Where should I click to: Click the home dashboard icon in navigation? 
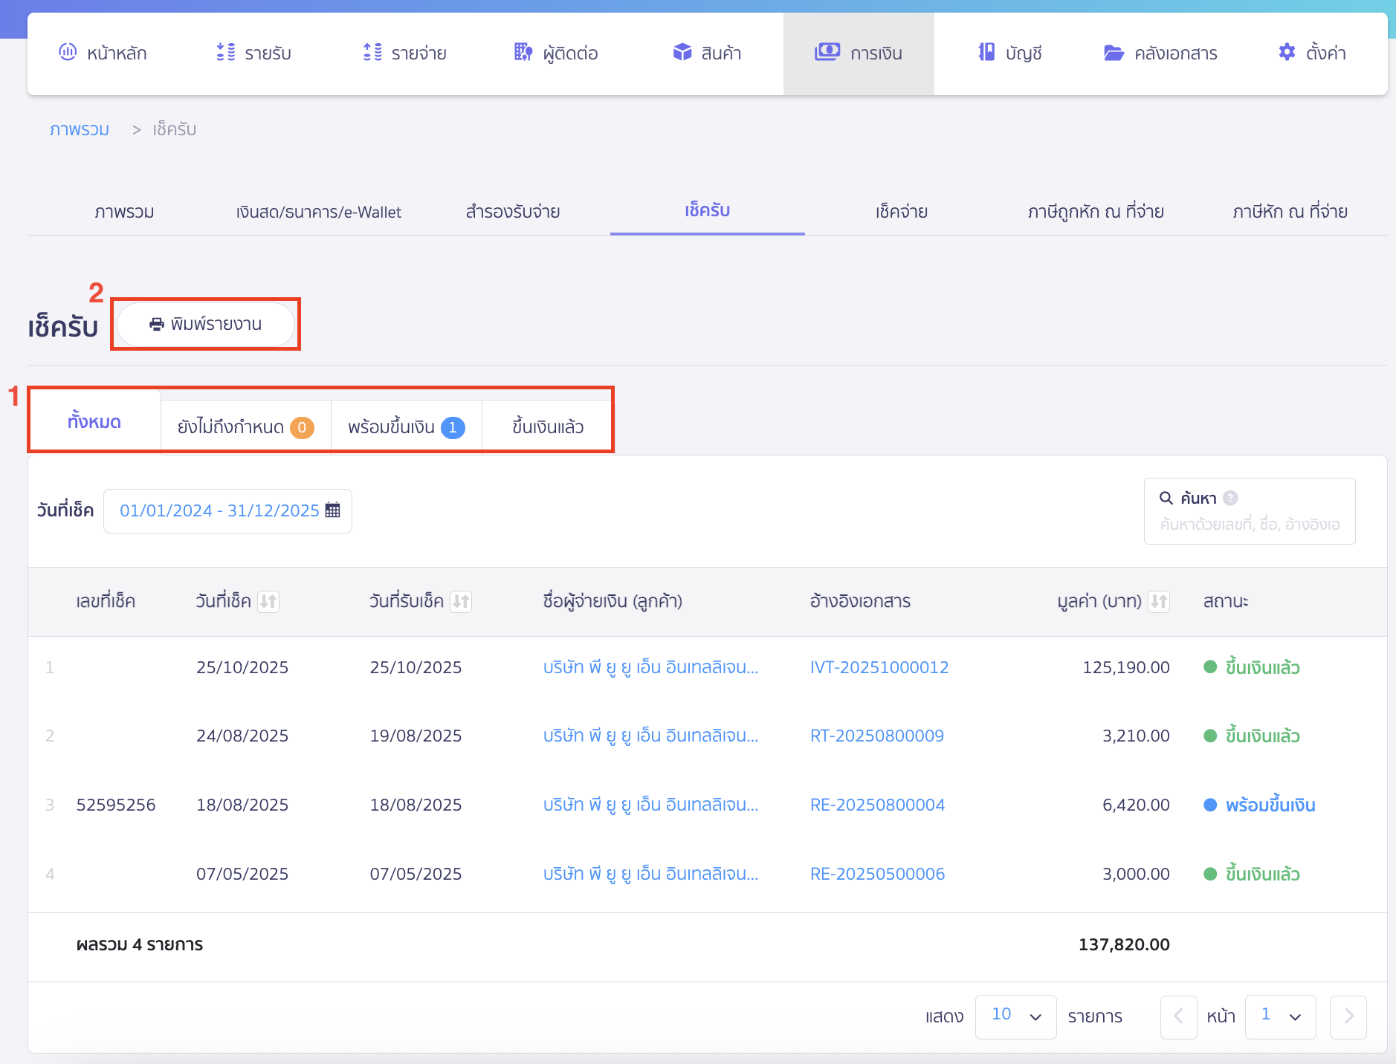point(68,52)
